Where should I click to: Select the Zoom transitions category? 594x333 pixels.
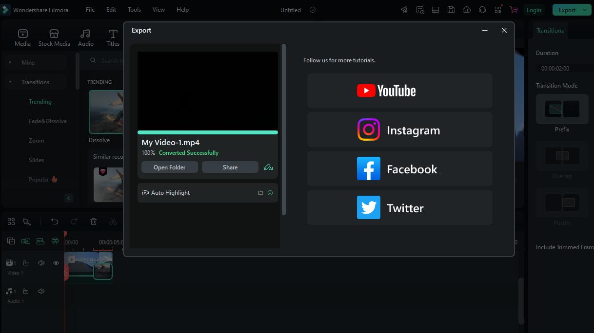pos(37,141)
